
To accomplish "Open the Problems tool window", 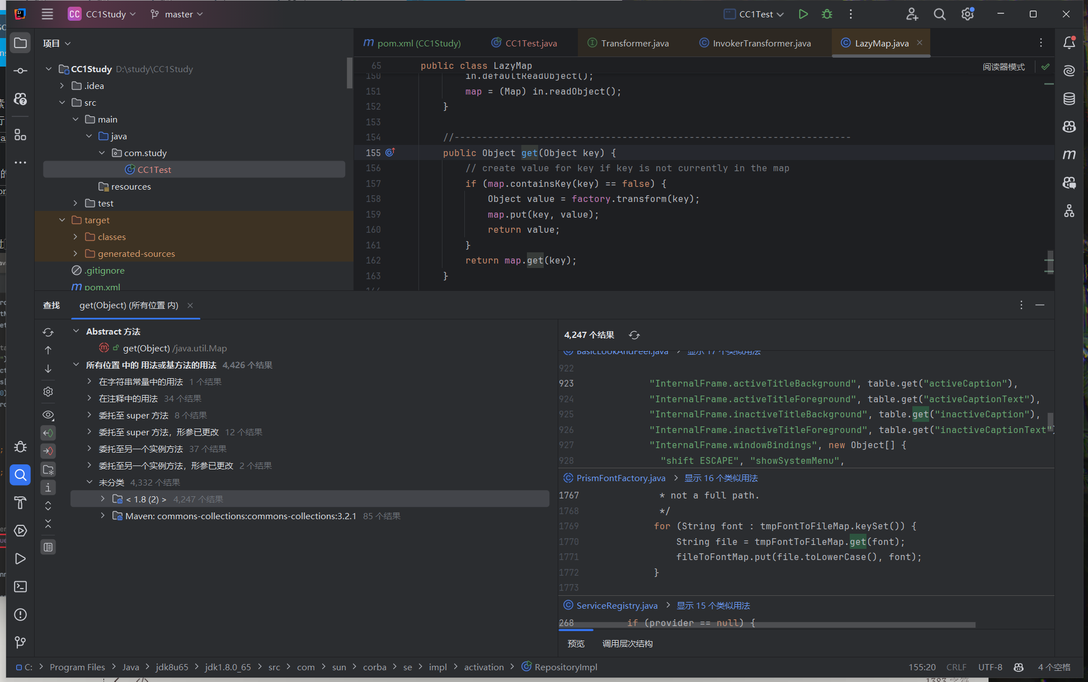I will pos(21,614).
